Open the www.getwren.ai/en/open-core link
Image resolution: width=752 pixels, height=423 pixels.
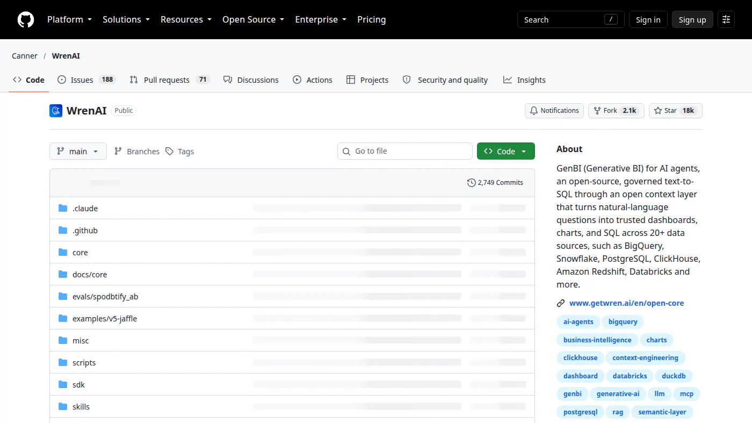coord(626,303)
